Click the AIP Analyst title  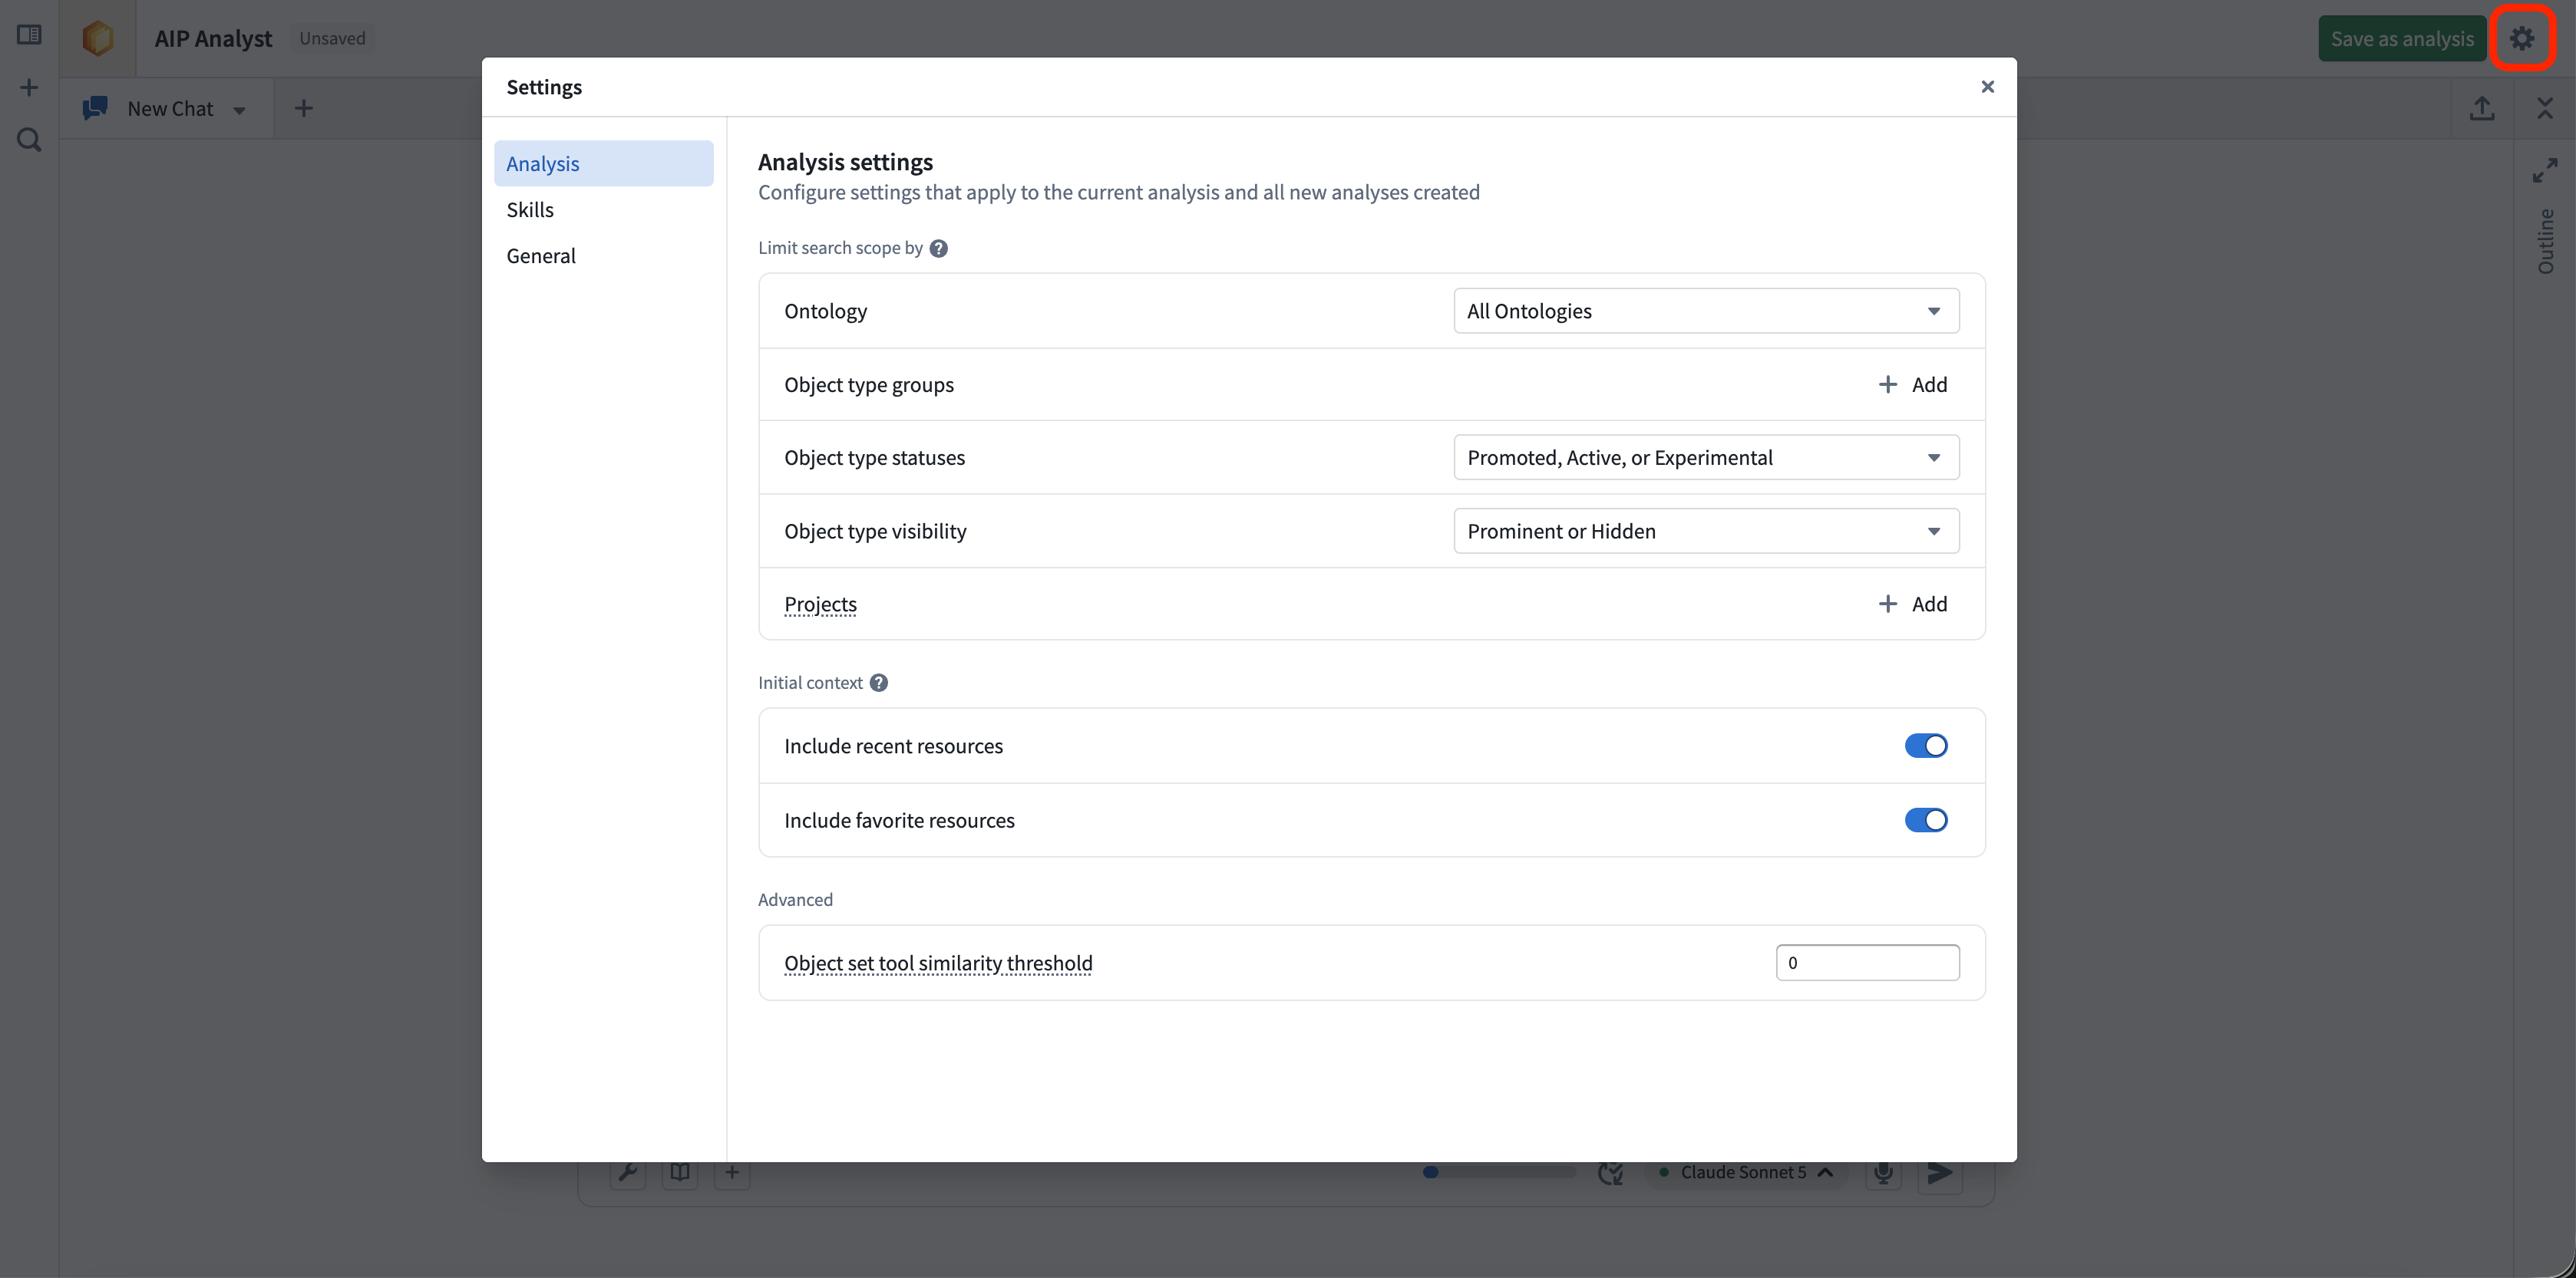[213, 38]
